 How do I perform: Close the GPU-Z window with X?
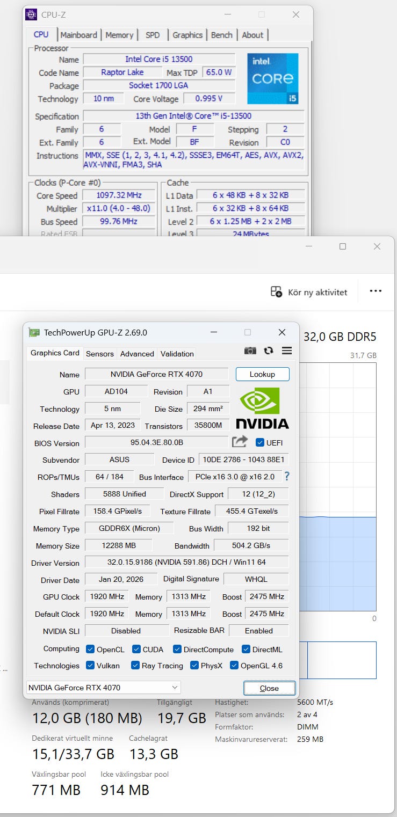(x=282, y=332)
